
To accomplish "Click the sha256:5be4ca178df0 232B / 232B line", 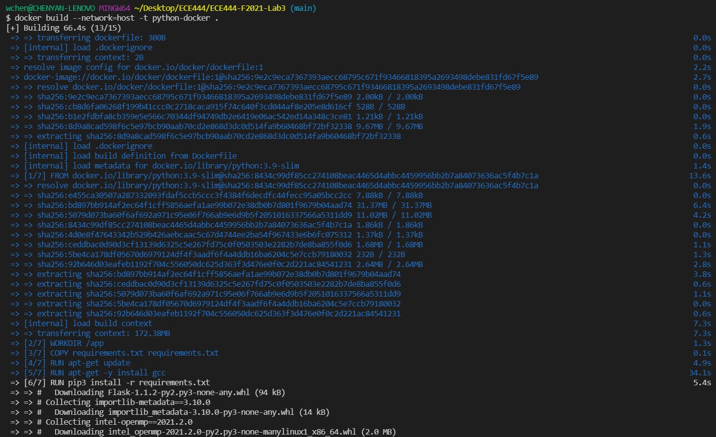I will point(207,255).
